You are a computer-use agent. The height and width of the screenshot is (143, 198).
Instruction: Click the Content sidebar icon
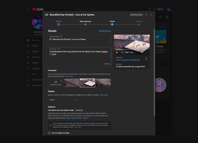(x=28, y=46)
